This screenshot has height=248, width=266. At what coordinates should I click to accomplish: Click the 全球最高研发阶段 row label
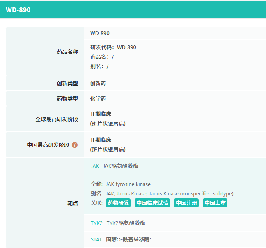tap(57, 119)
